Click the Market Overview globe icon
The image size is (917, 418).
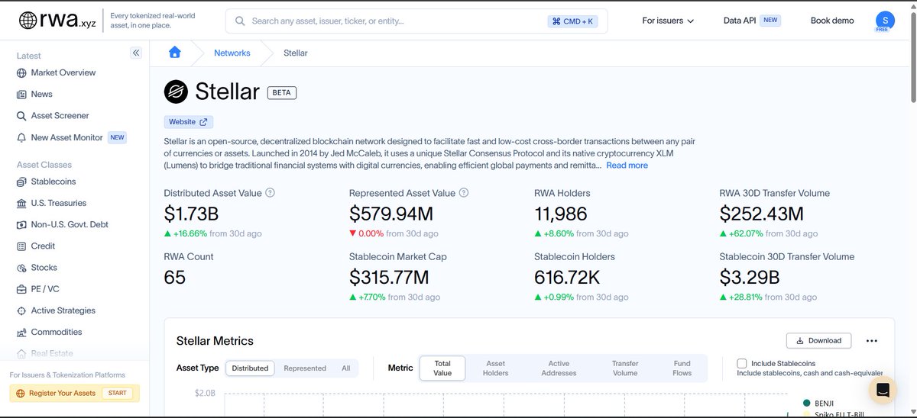click(x=21, y=73)
